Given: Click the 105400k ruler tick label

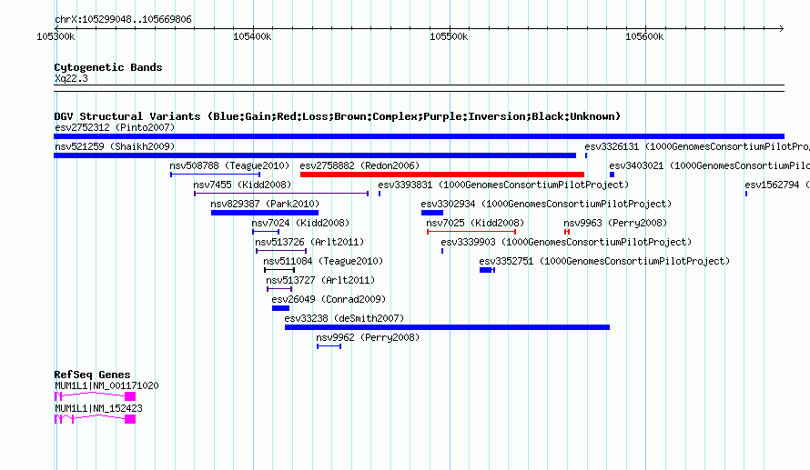Looking at the screenshot, I should pyautogui.click(x=252, y=36).
